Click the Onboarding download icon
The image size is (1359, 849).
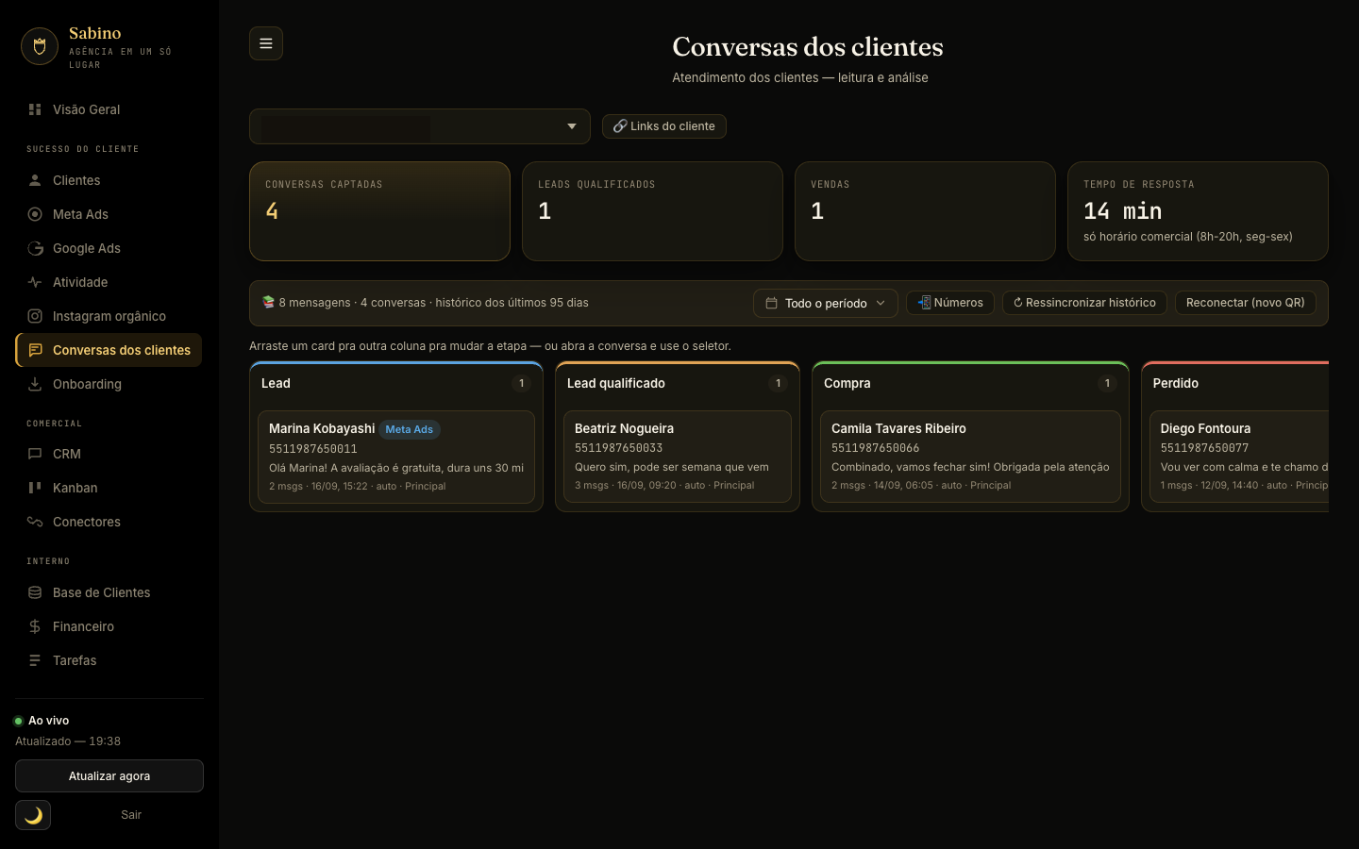(35, 384)
